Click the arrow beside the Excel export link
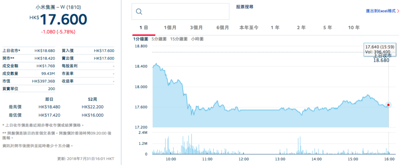The width and height of the screenshot is (400, 165). pyautogui.click(x=398, y=11)
